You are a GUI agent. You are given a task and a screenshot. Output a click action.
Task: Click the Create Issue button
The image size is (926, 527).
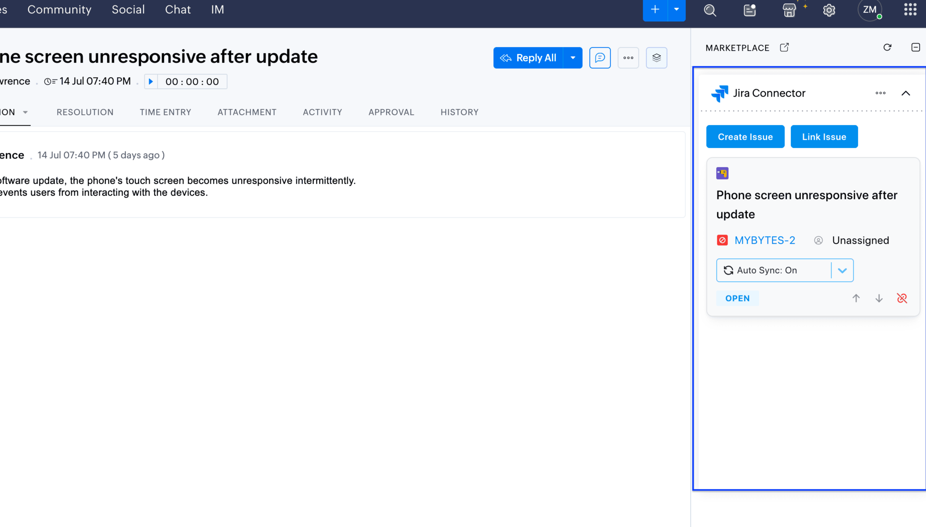(745, 136)
